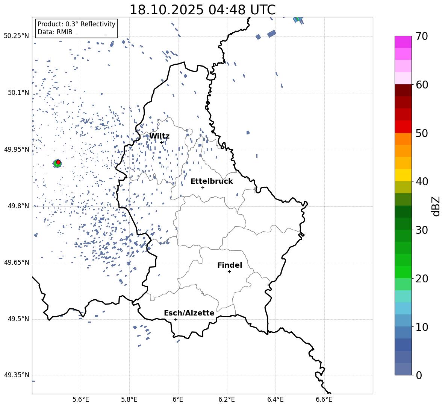Click the Wiltz station label
This screenshot has height=407, width=445.
pos(159,136)
